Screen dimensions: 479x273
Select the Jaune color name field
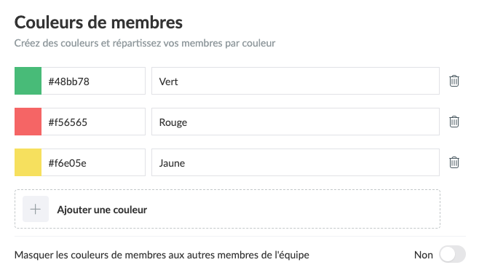point(296,162)
